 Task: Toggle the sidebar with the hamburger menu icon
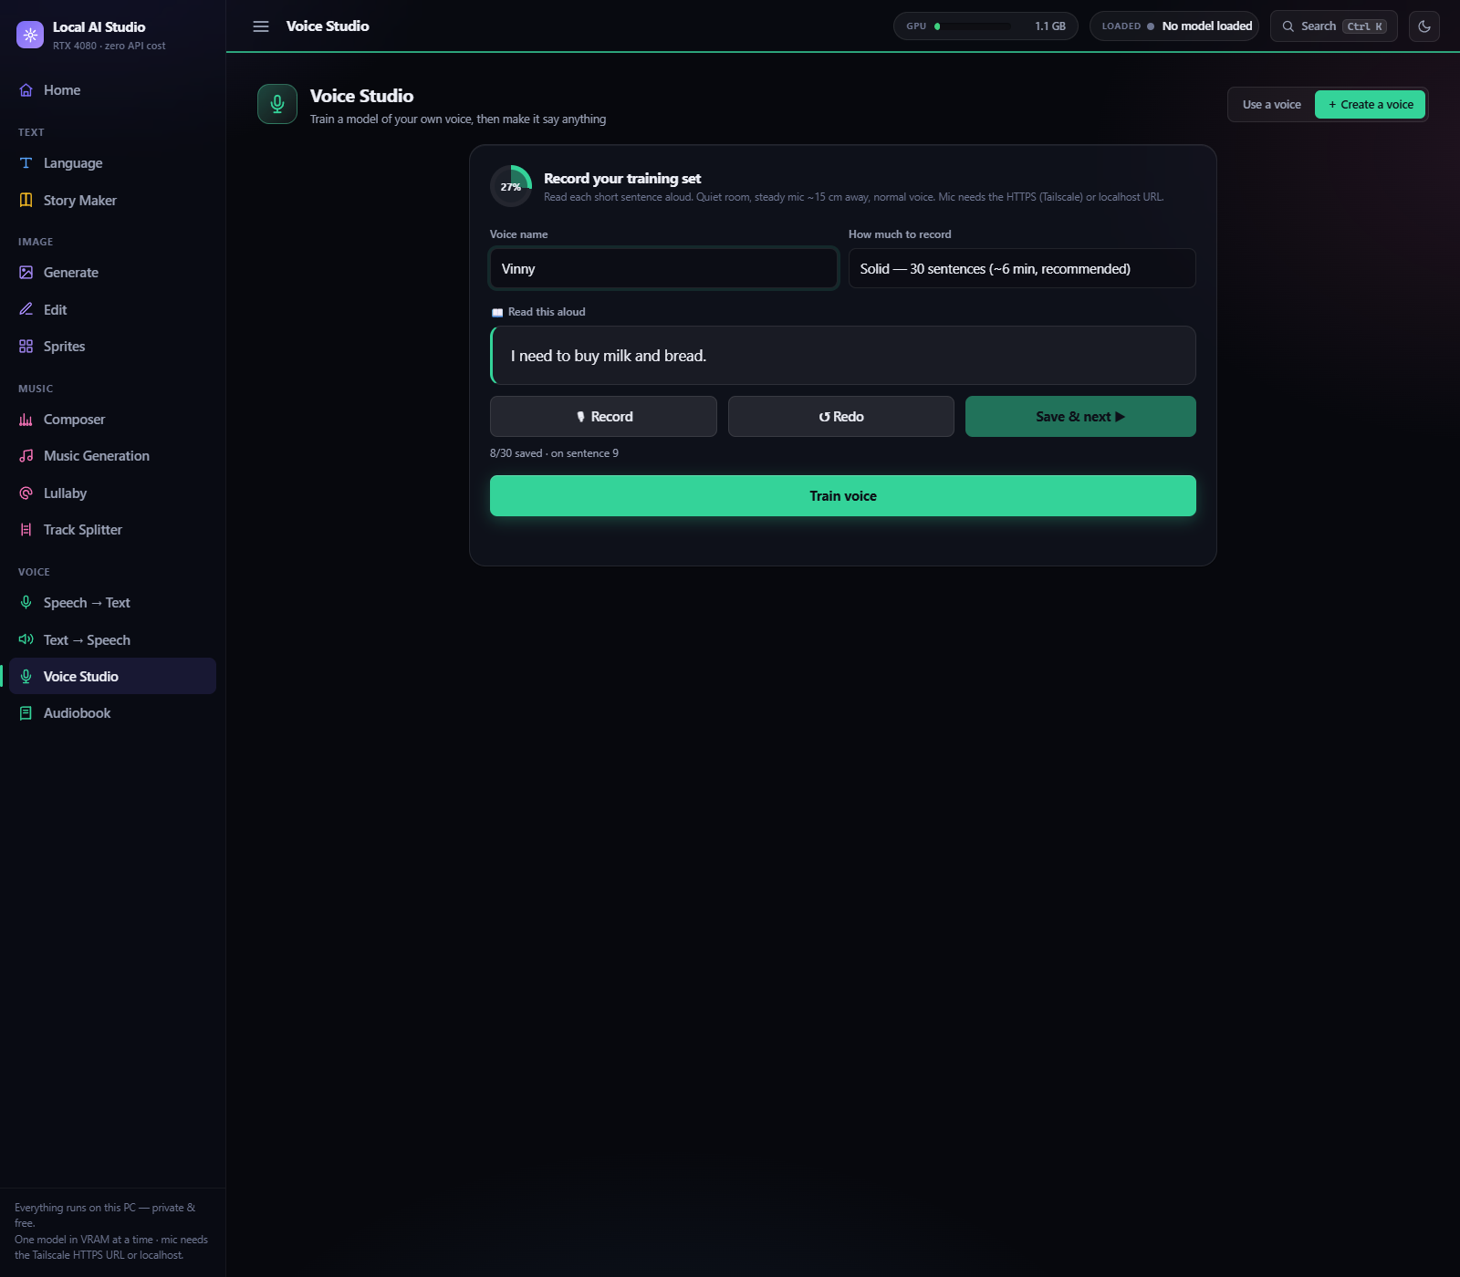[x=261, y=26]
